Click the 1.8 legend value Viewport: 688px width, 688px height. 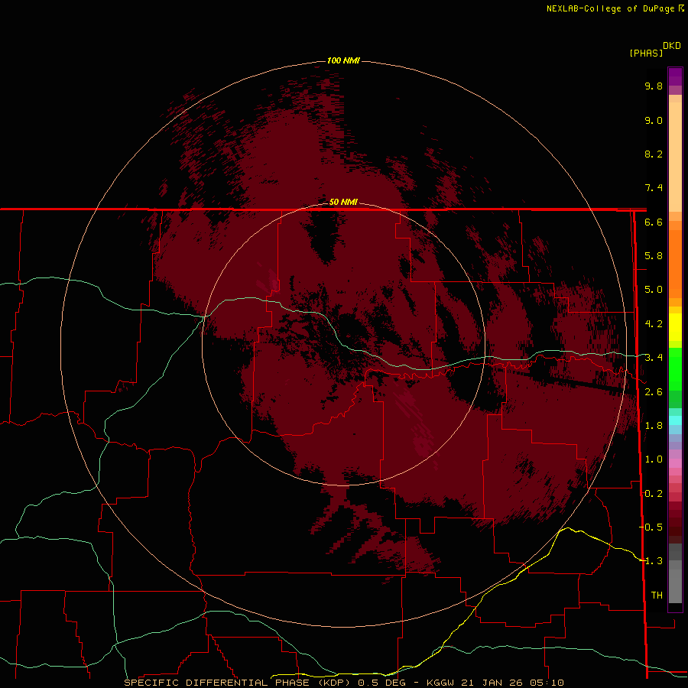pyautogui.click(x=654, y=426)
